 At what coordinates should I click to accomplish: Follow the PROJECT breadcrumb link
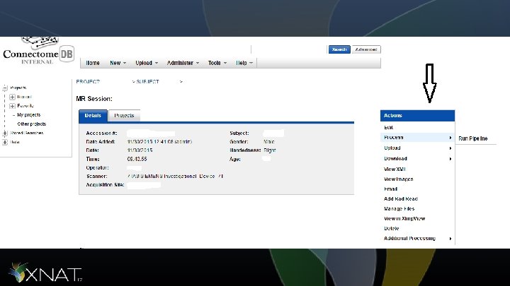pyautogui.click(x=88, y=82)
